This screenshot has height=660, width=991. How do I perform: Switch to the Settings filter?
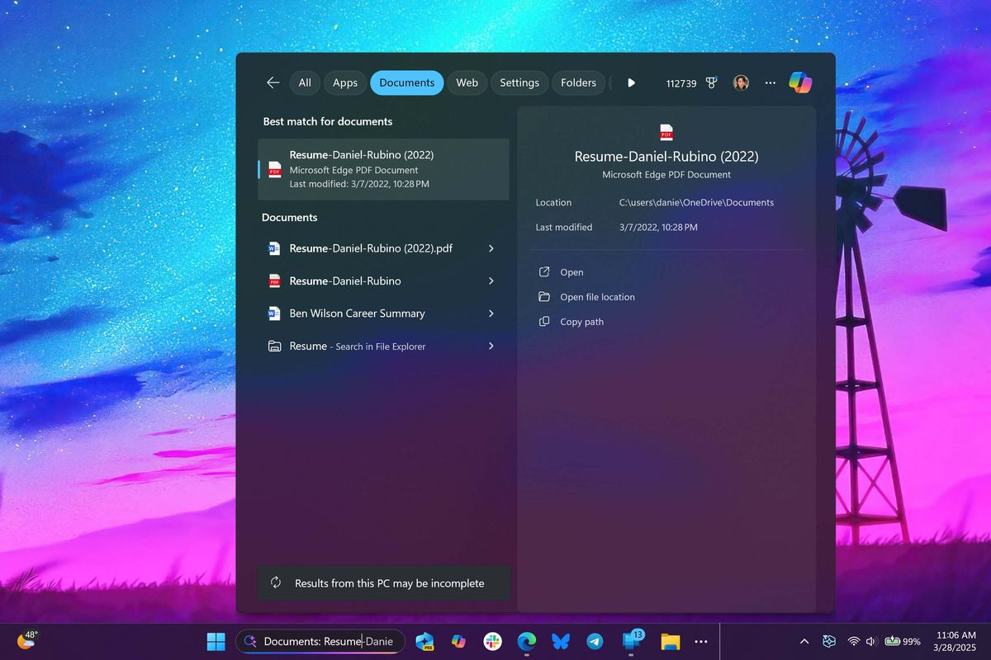(519, 82)
